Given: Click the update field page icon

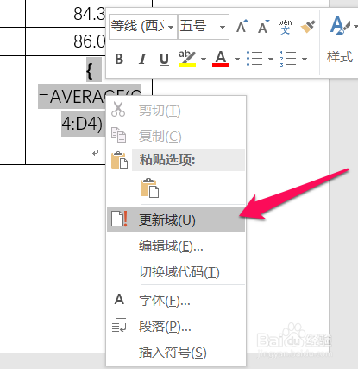Looking at the screenshot, I should pos(119,219).
